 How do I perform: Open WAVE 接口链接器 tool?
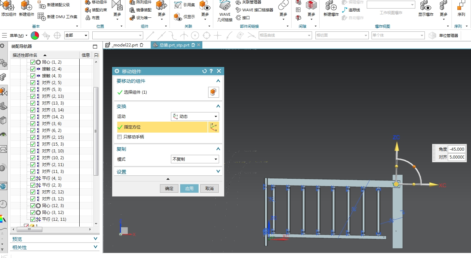pos(255,10)
